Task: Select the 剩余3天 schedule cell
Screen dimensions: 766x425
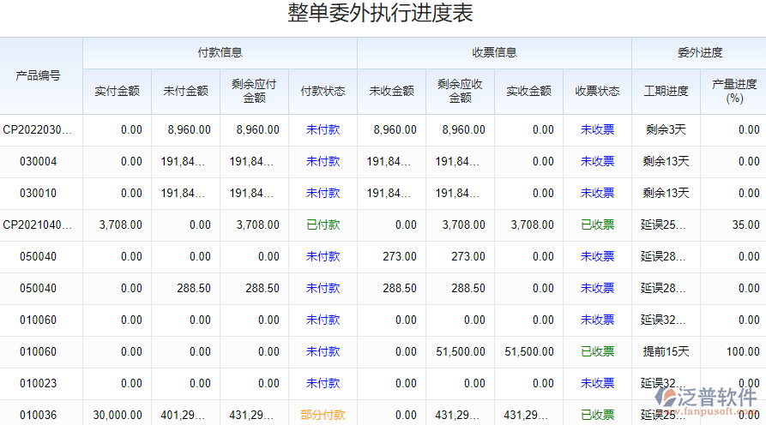Action: point(666,130)
